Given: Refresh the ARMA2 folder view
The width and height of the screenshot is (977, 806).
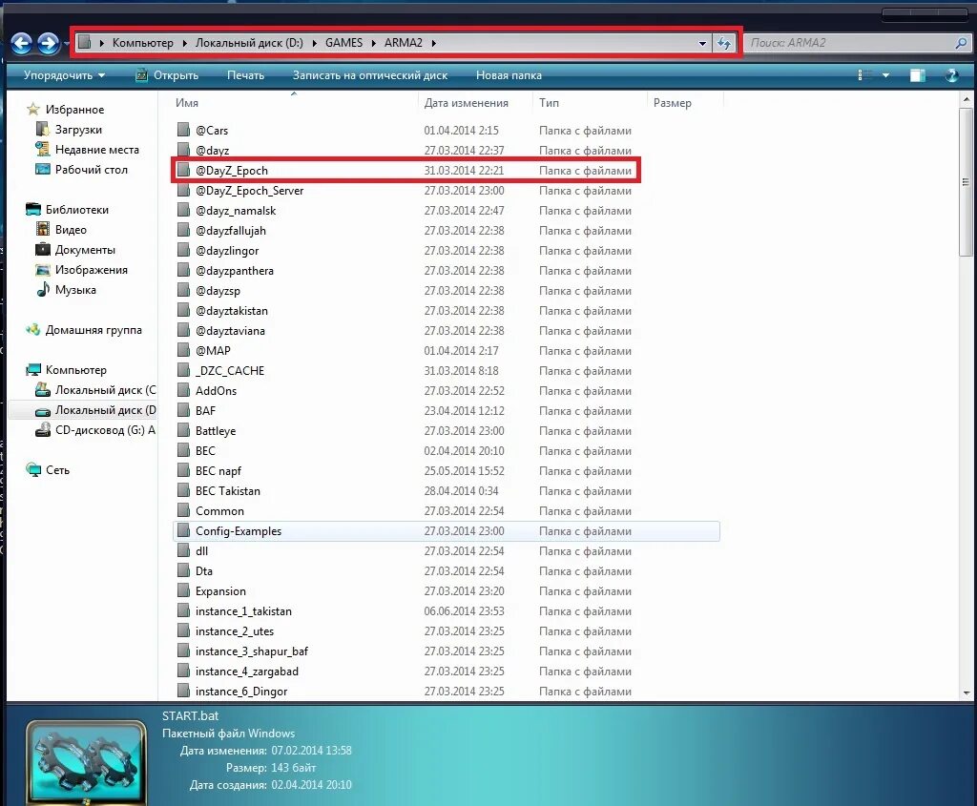Looking at the screenshot, I should coord(723,43).
